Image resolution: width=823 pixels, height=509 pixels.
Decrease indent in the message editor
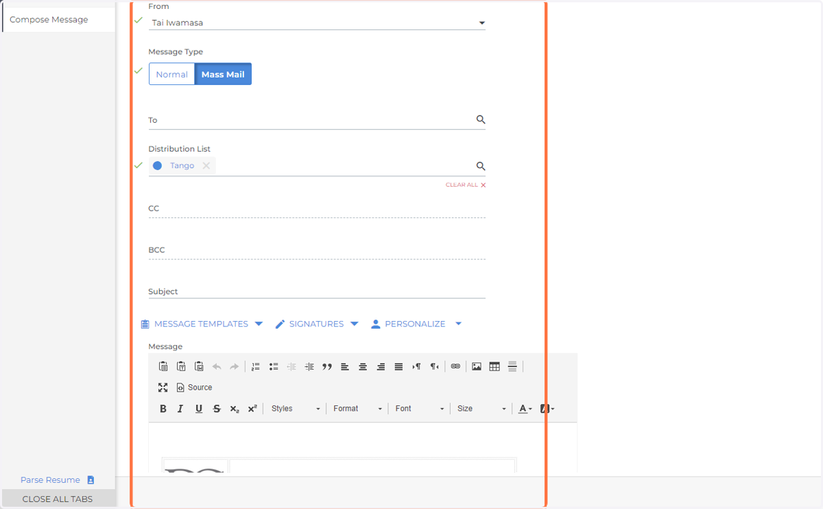pyautogui.click(x=291, y=366)
